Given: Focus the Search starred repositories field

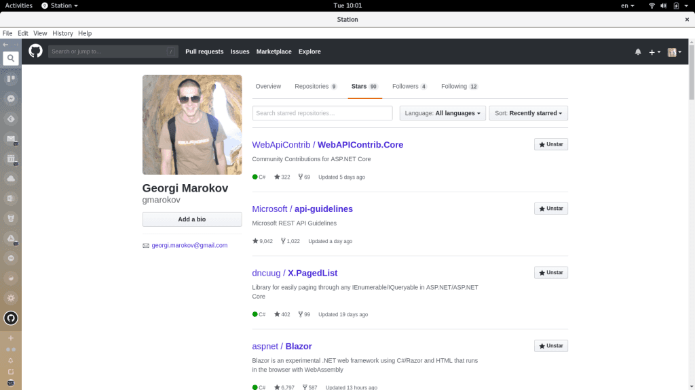Looking at the screenshot, I should (322, 113).
